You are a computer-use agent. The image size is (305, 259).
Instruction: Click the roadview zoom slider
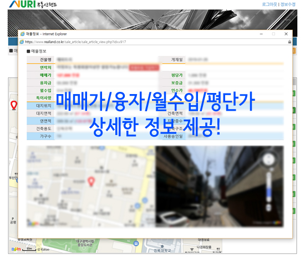[268, 187]
